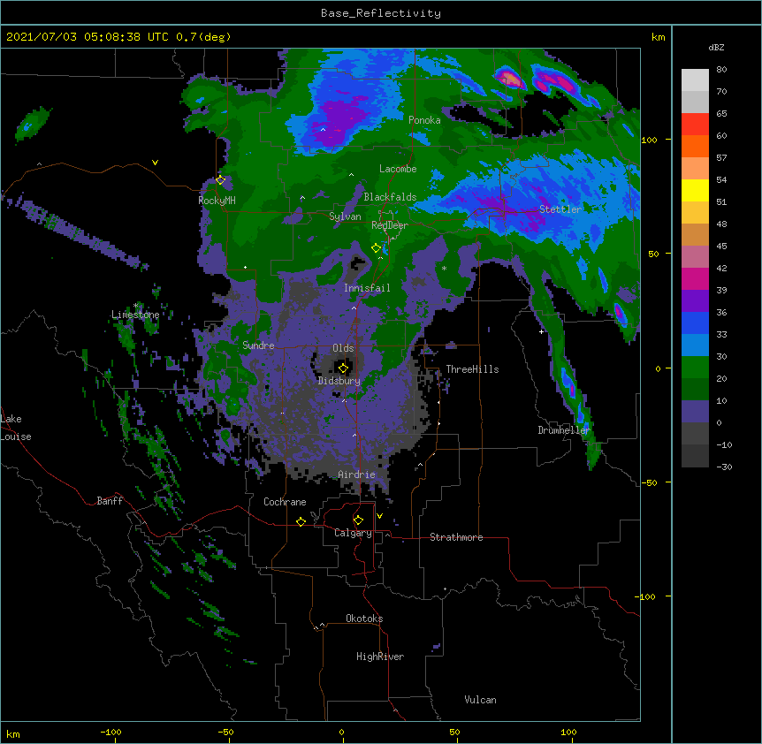
Task: Select the purple 39-36 dBZ legend swatch
Action: pos(695,301)
